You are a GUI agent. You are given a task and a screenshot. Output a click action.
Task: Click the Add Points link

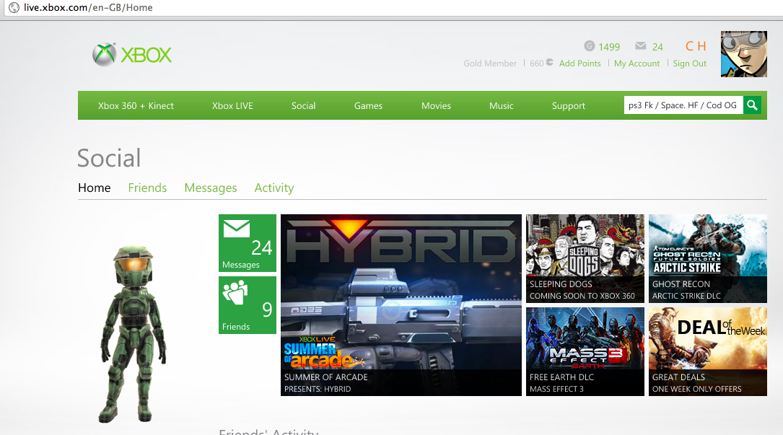[579, 63]
